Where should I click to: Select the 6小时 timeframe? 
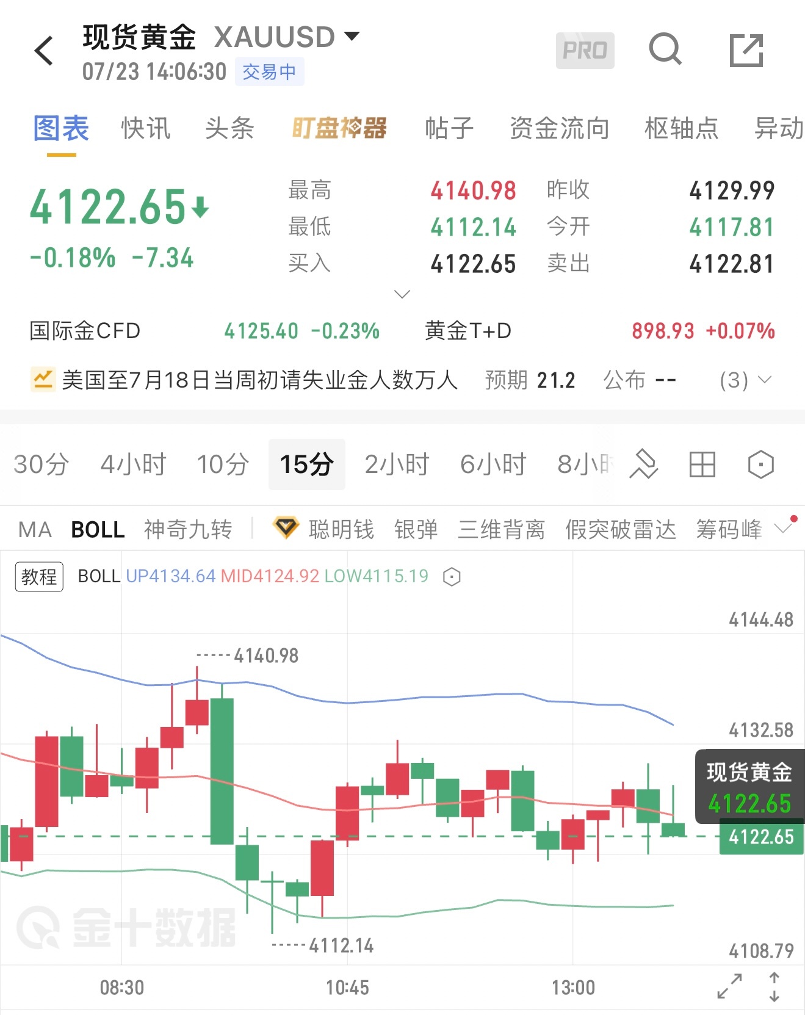[493, 464]
